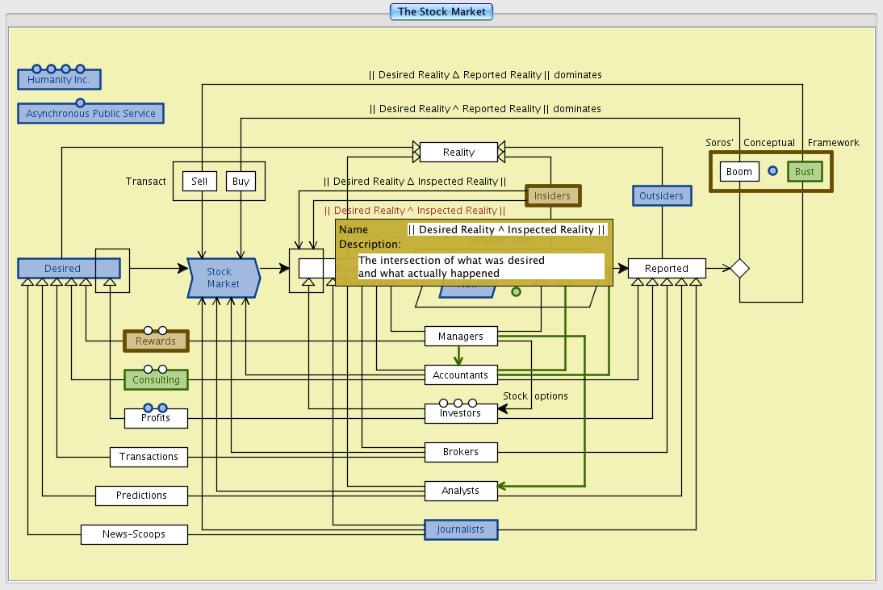
Task: Select the Humanity Inc. node
Action: [59, 80]
